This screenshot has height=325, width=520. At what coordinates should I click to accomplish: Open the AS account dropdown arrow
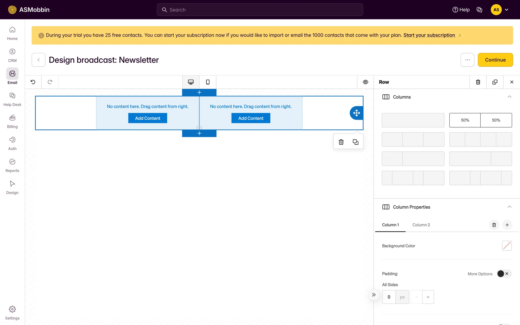pos(507,10)
